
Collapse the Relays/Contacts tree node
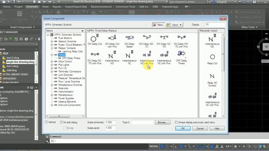(x=52, y=48)
